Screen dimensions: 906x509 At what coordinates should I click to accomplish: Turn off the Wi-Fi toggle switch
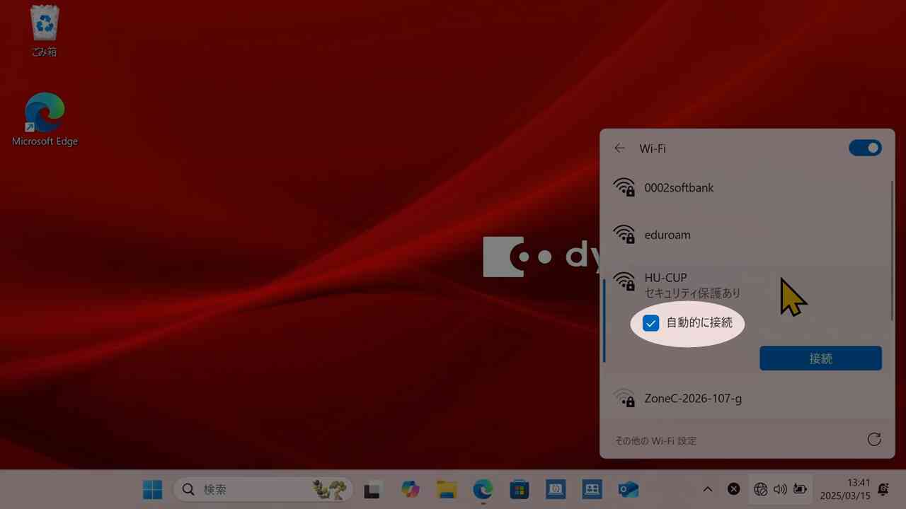(865, 148)
